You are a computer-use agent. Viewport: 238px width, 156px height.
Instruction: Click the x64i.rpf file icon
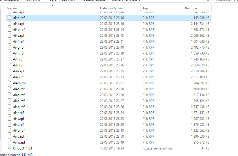(x=9, y=59)
